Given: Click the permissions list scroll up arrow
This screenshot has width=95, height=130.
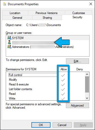Looking at the screenshot, I should pos(87,74).
